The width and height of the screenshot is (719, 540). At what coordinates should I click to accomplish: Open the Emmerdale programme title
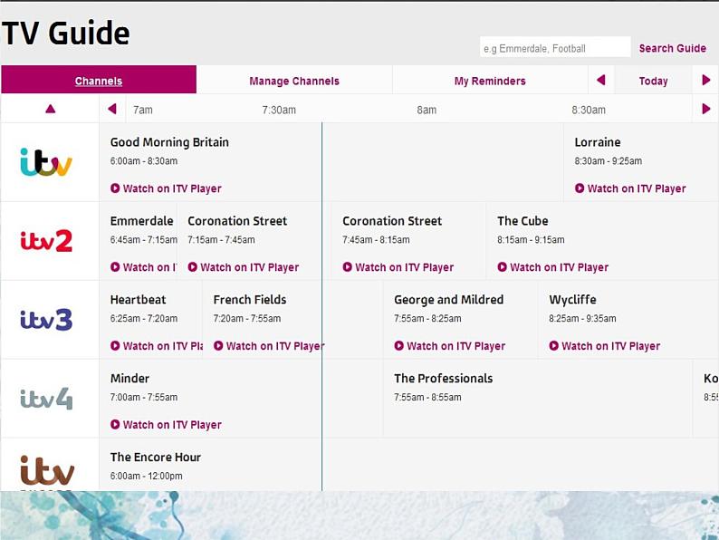tap(141, 221)
